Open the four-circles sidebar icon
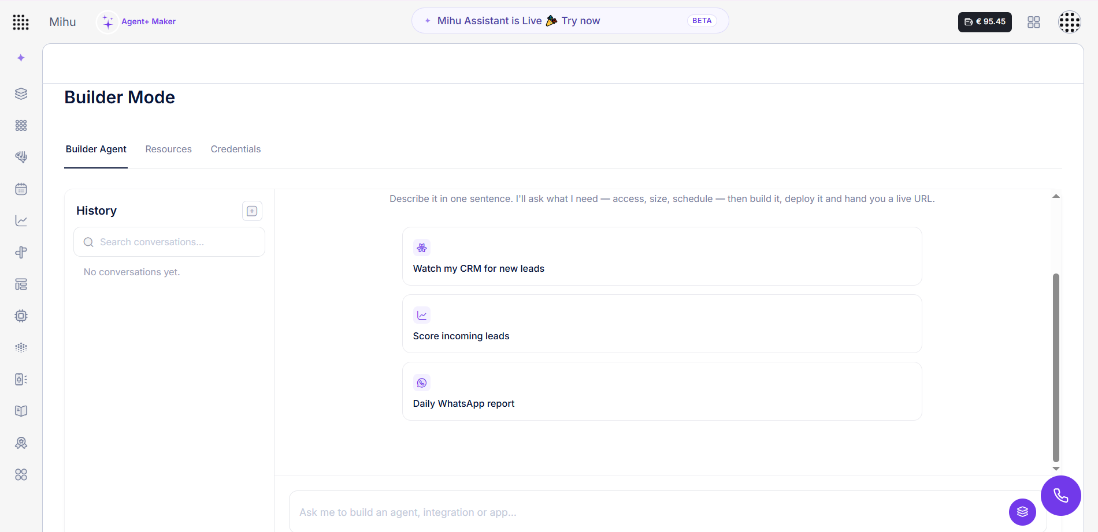The width and height of the screenshot is (1098, 532). coord(21,474)
